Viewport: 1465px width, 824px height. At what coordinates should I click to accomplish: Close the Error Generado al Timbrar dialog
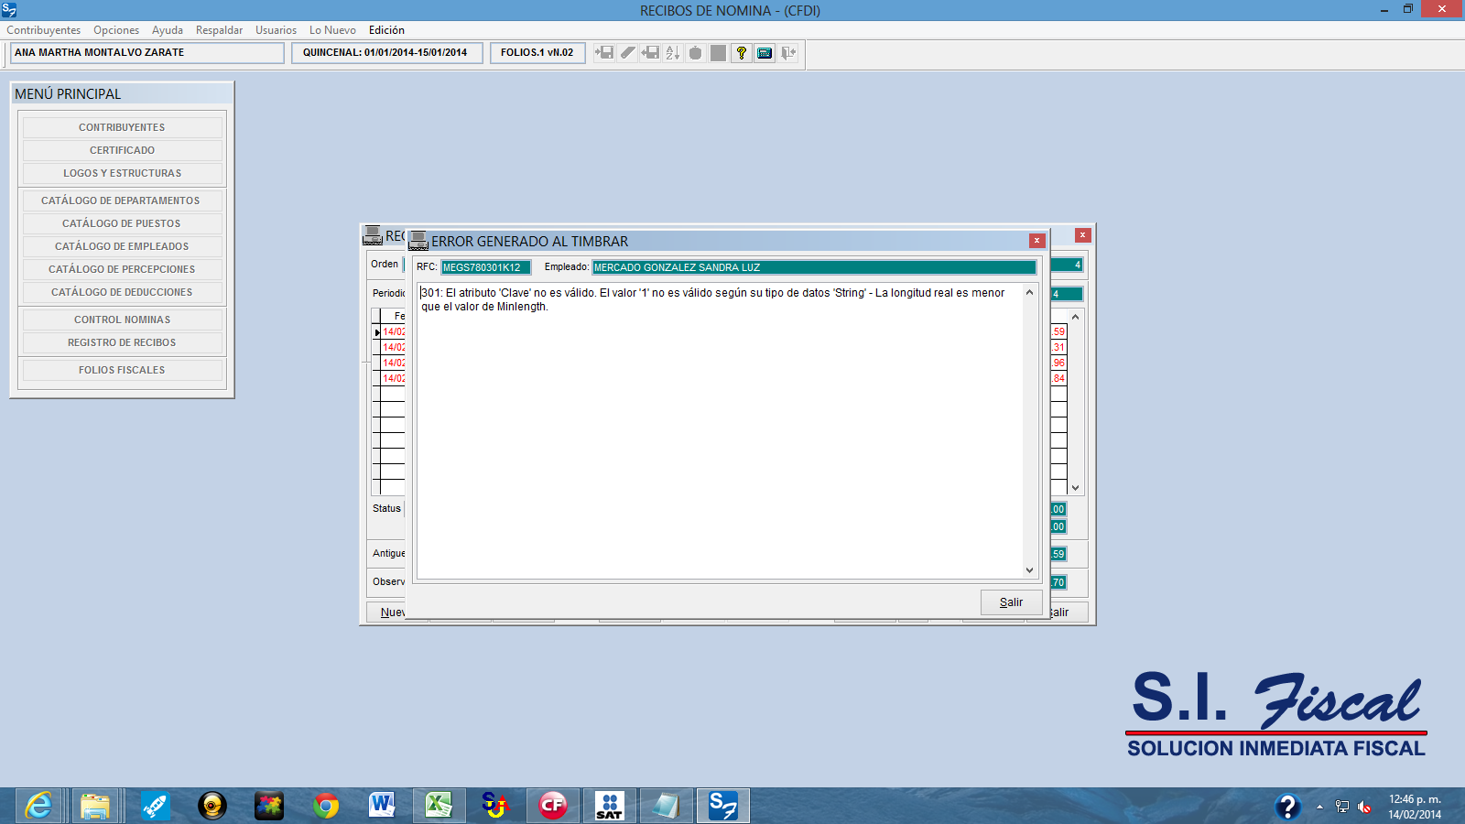1036,241
